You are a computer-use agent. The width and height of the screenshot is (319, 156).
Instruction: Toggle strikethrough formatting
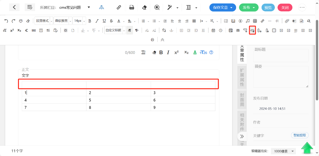tap(111, 21)
